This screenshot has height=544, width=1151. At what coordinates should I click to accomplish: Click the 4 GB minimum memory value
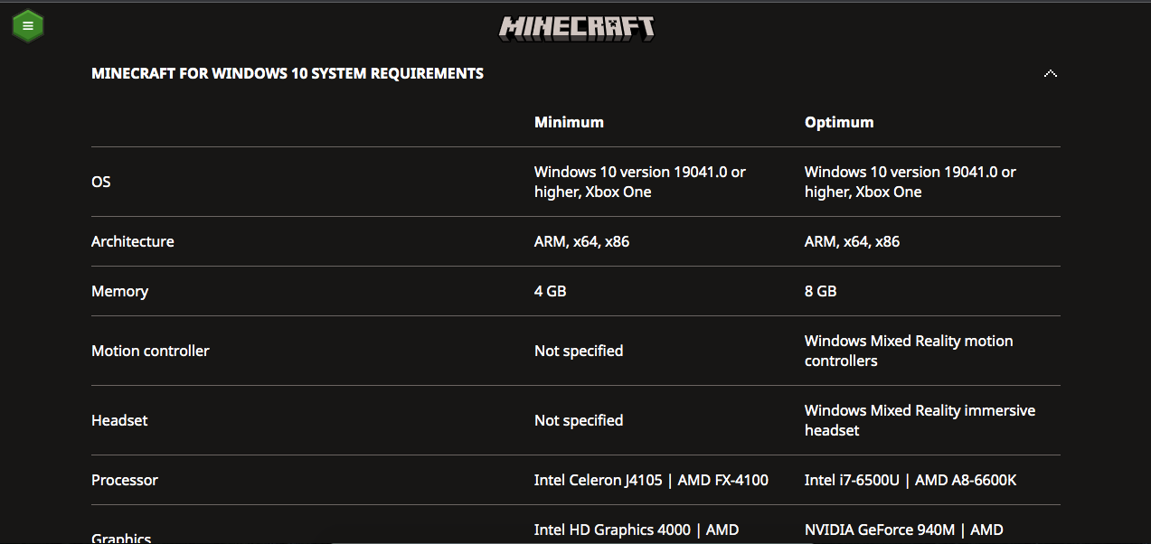[x=551, y=291]
